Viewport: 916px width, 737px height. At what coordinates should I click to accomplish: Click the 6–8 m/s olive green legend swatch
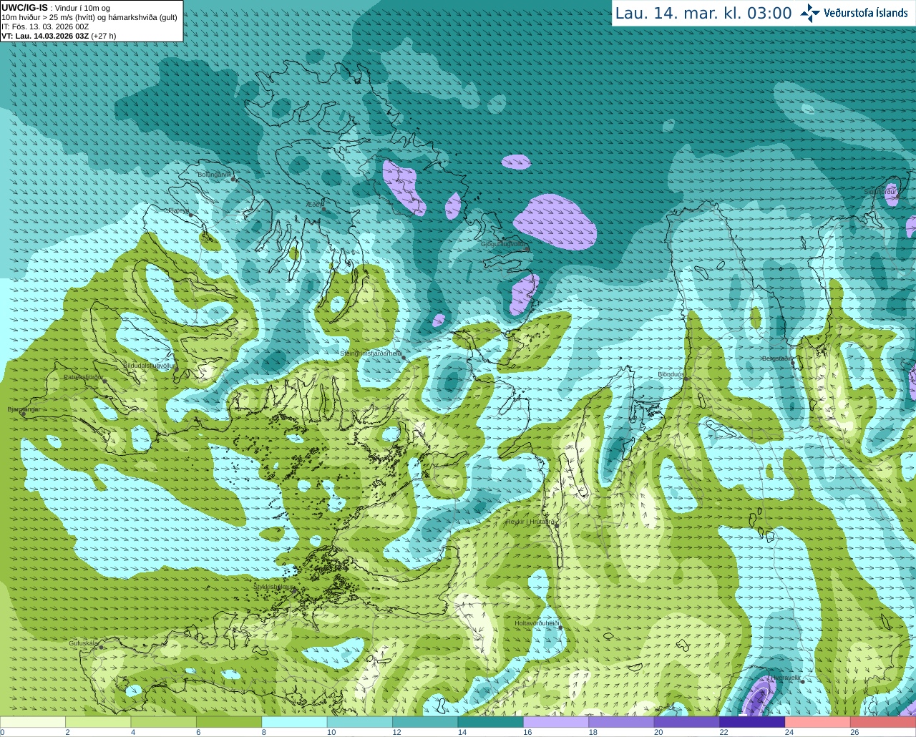pos(229,722)
